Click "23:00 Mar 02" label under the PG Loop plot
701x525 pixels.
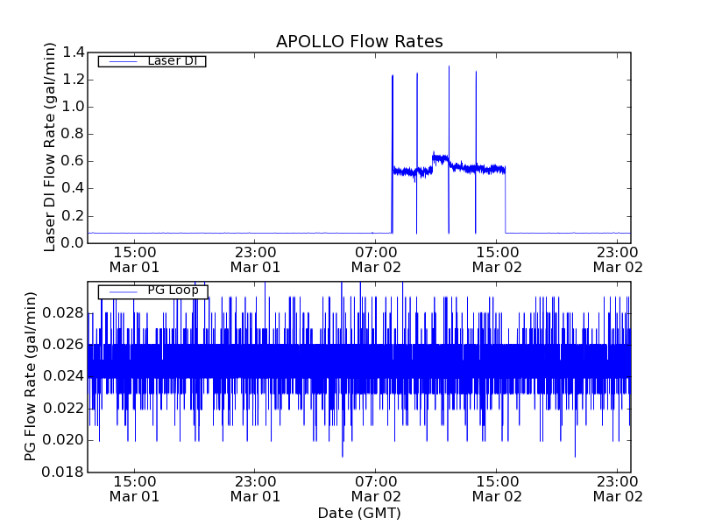pos(618,489)
